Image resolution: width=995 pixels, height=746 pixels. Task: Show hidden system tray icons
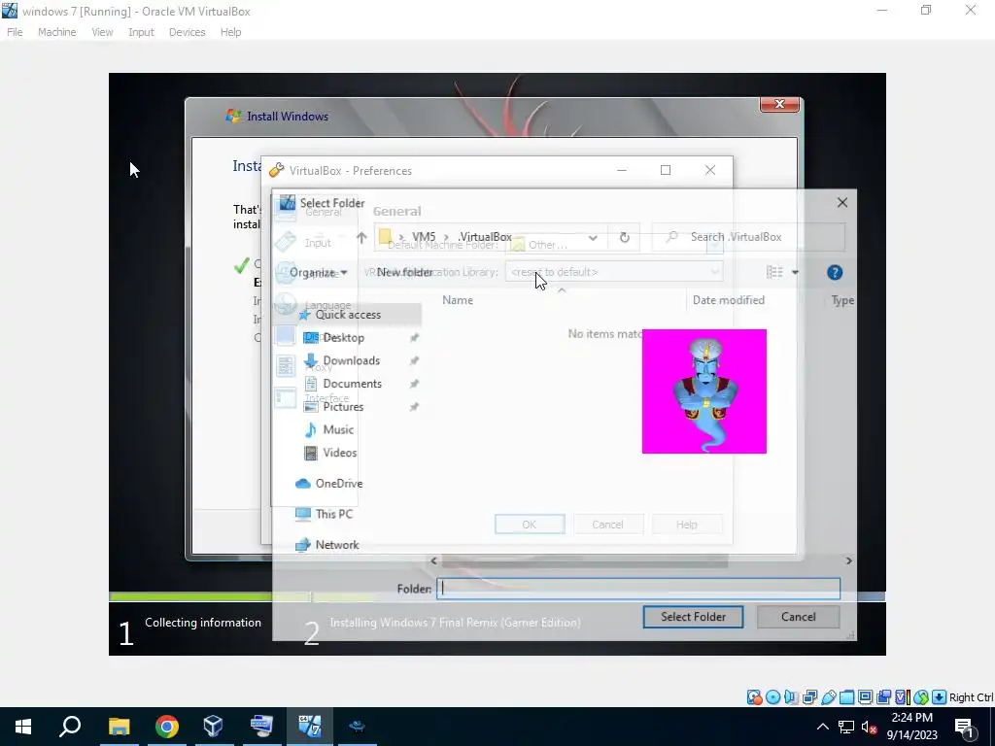(x=822, y=727)
